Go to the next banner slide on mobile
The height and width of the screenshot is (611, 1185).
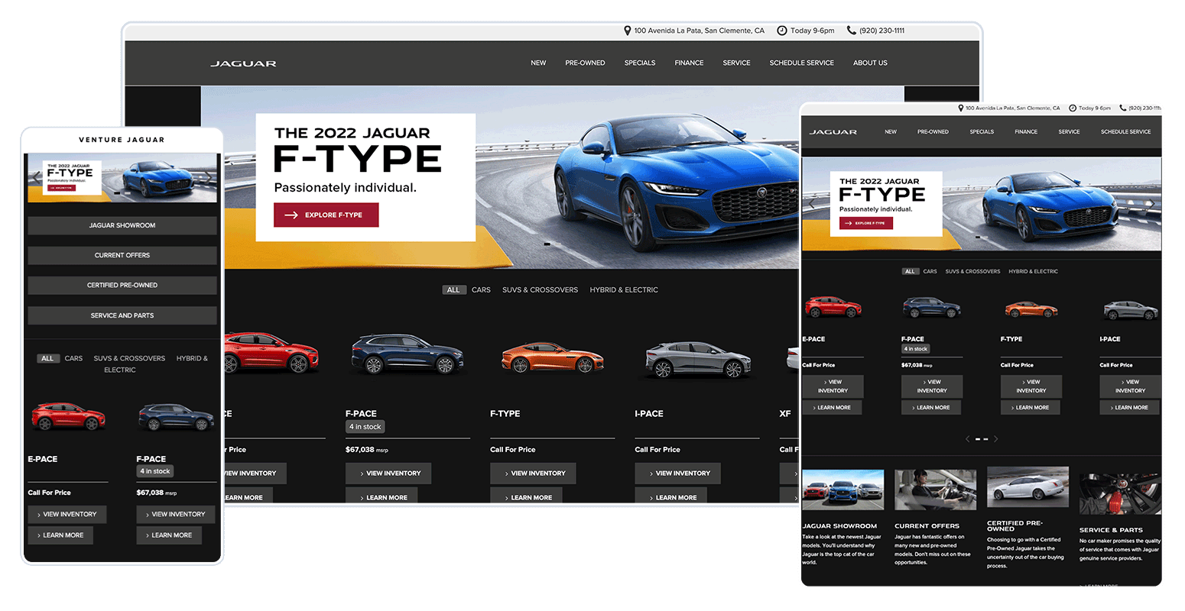tap(208, 176)
